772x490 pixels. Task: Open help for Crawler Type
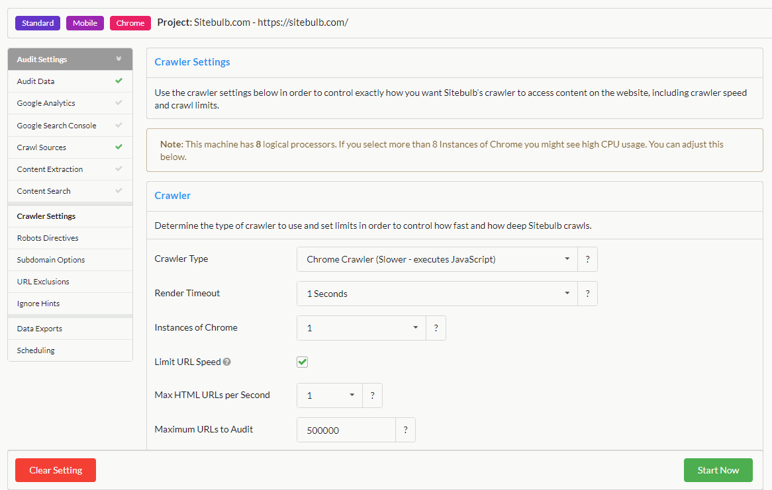coord(587,259)
